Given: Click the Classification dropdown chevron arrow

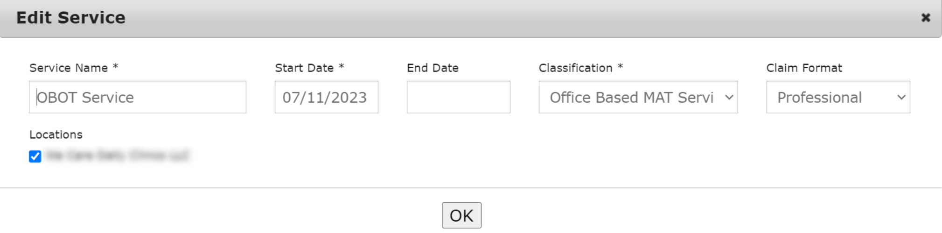Looking at the screenshot, I should pyautogui.click(x=729, y=97).
